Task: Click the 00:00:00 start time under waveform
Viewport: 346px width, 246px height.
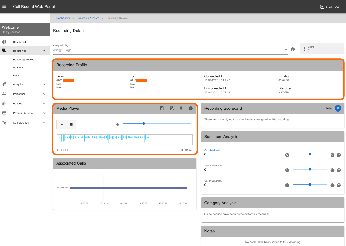Action: [x=63, y=150]
